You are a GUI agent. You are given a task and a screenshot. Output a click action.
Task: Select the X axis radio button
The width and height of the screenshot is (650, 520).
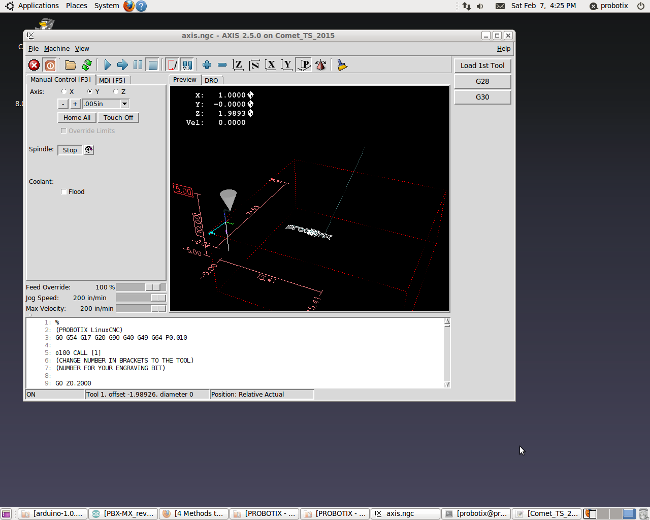(64, 92)
